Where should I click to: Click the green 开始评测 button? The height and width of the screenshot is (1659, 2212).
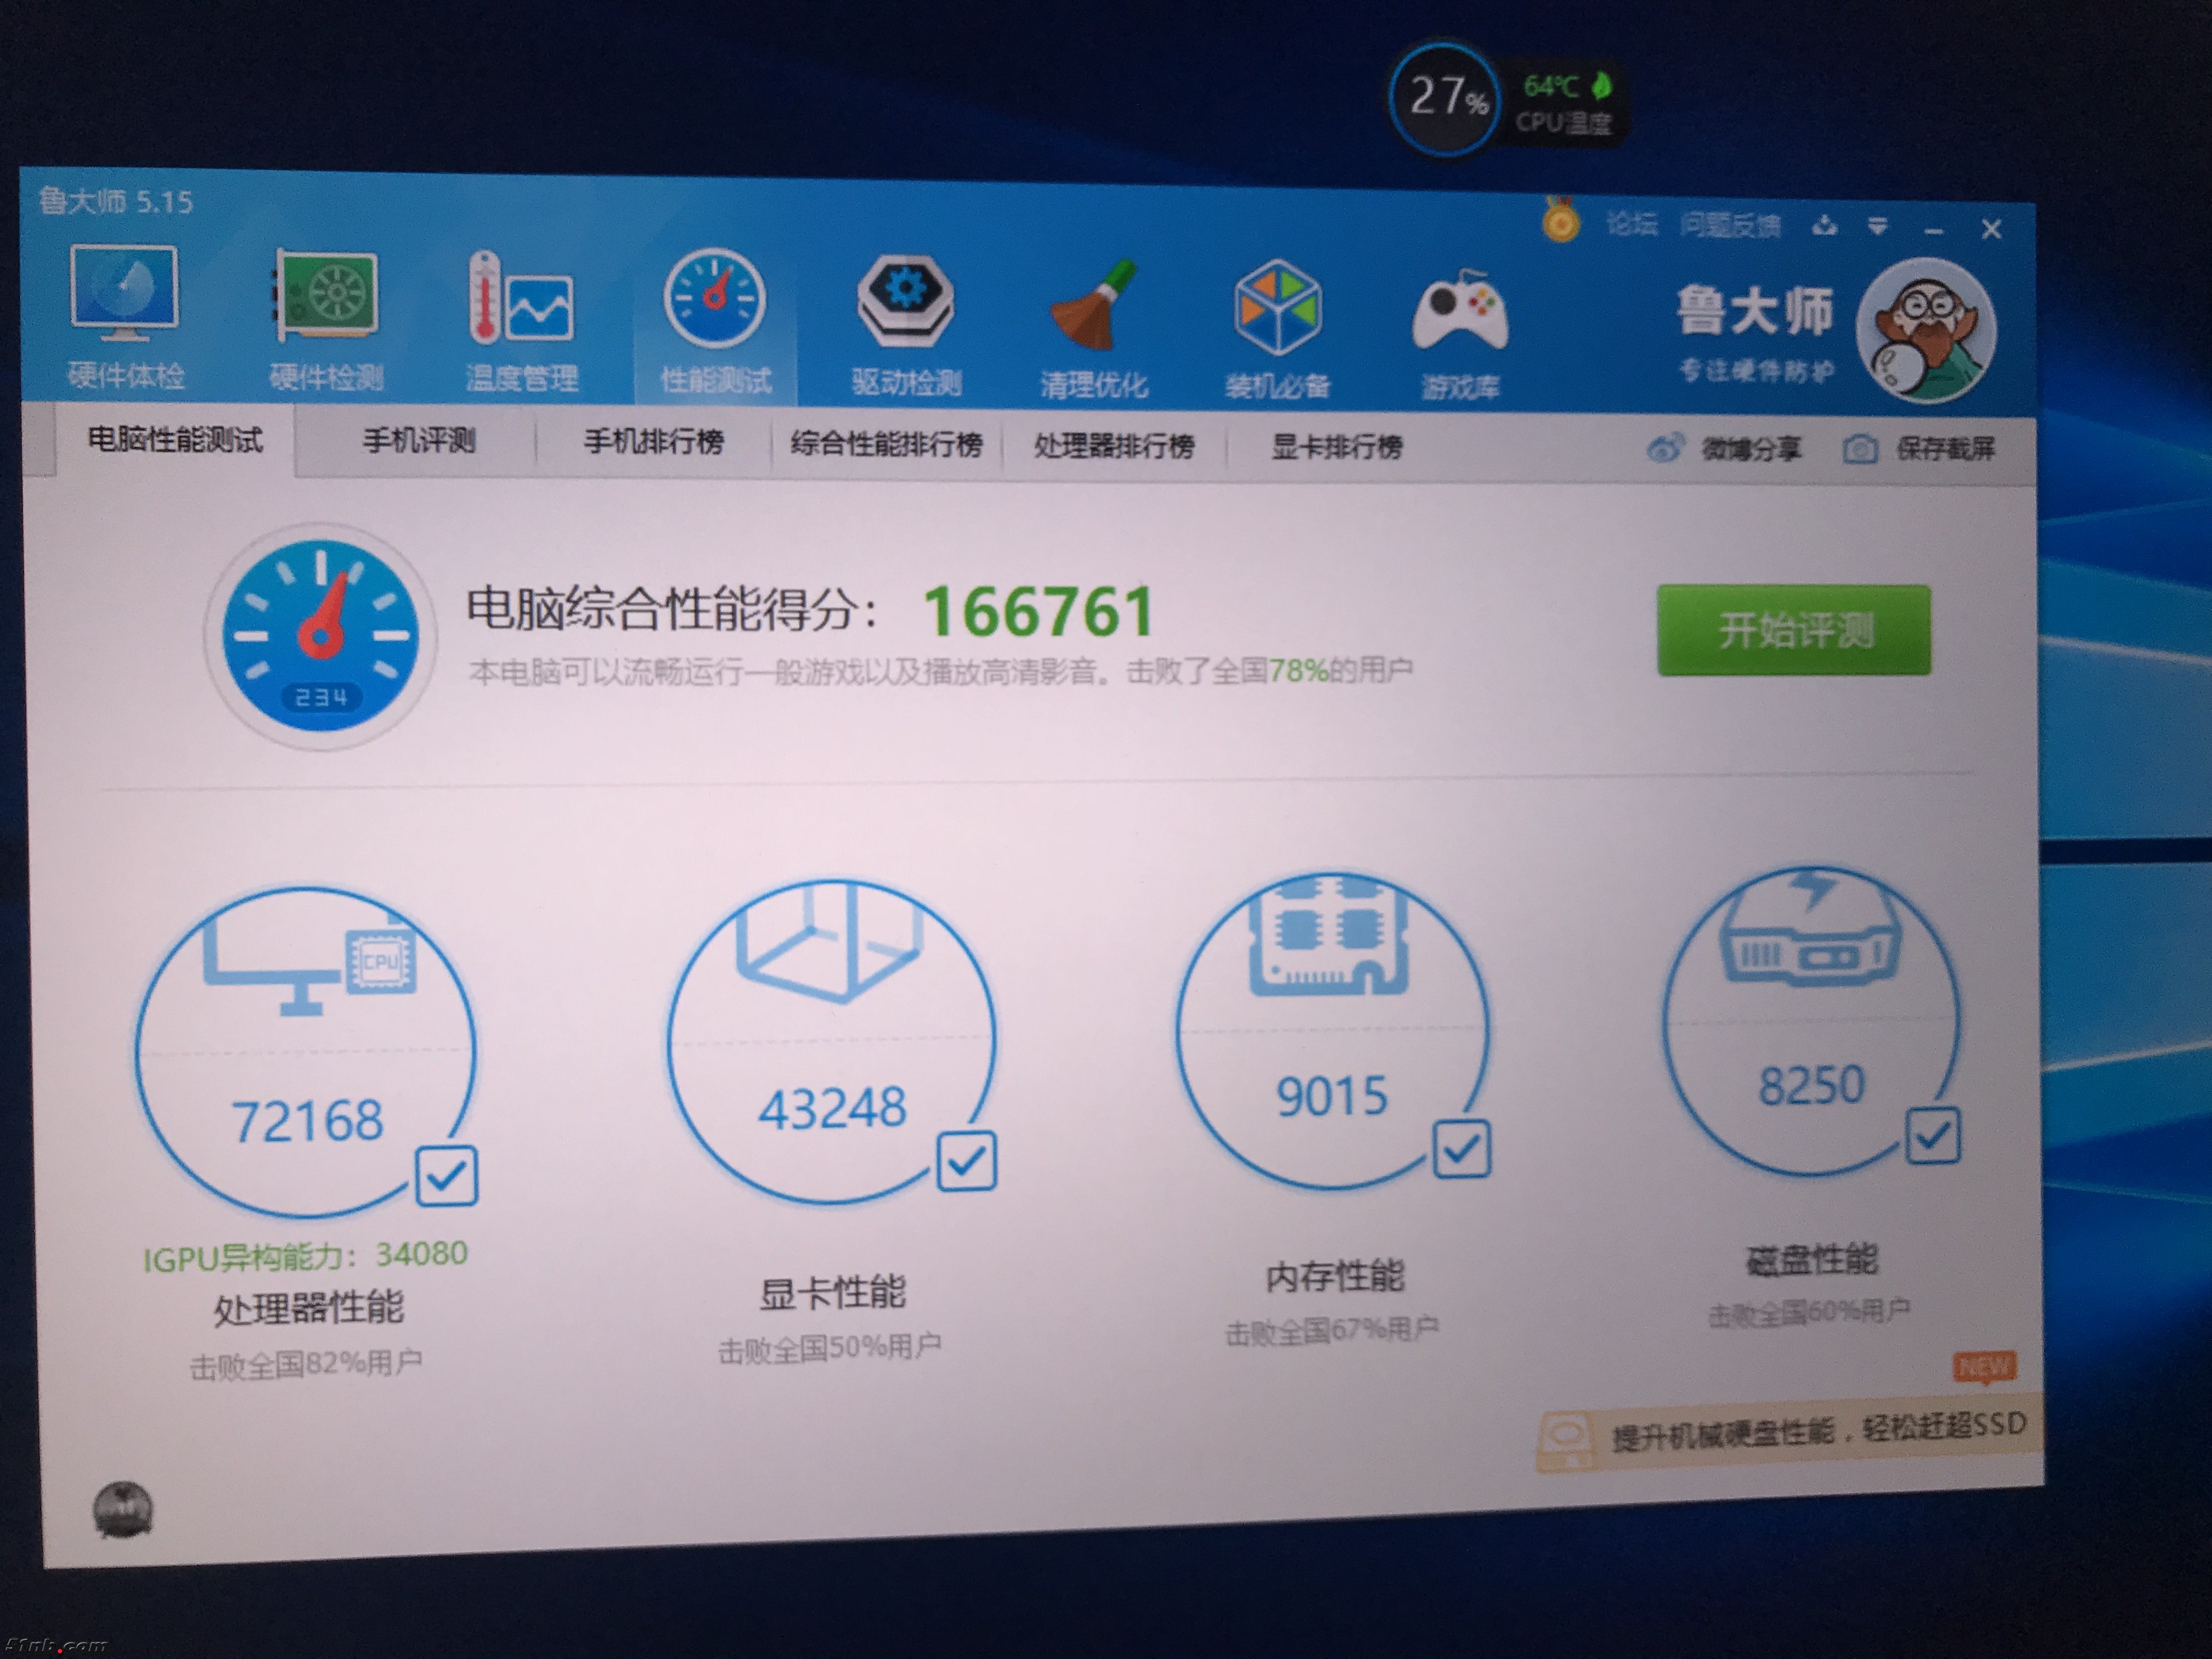tap(1793, 630)
